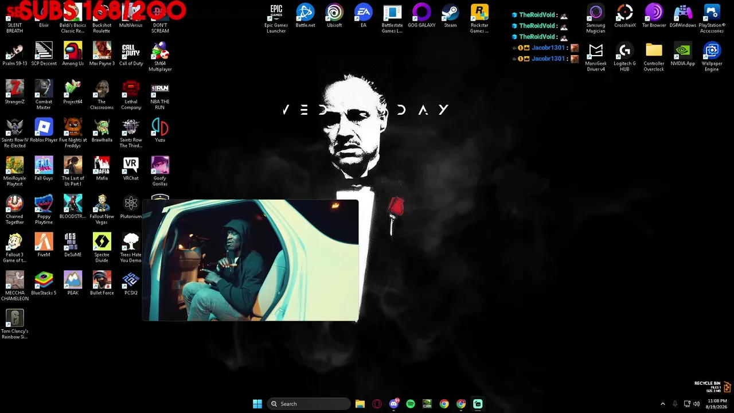
Task: Expand the hidden system tray icons
Action: 663,404
